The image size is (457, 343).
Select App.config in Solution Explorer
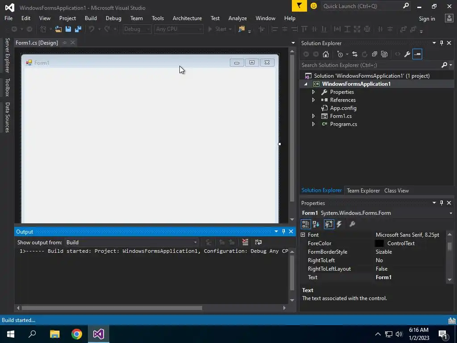pos(343,108)
